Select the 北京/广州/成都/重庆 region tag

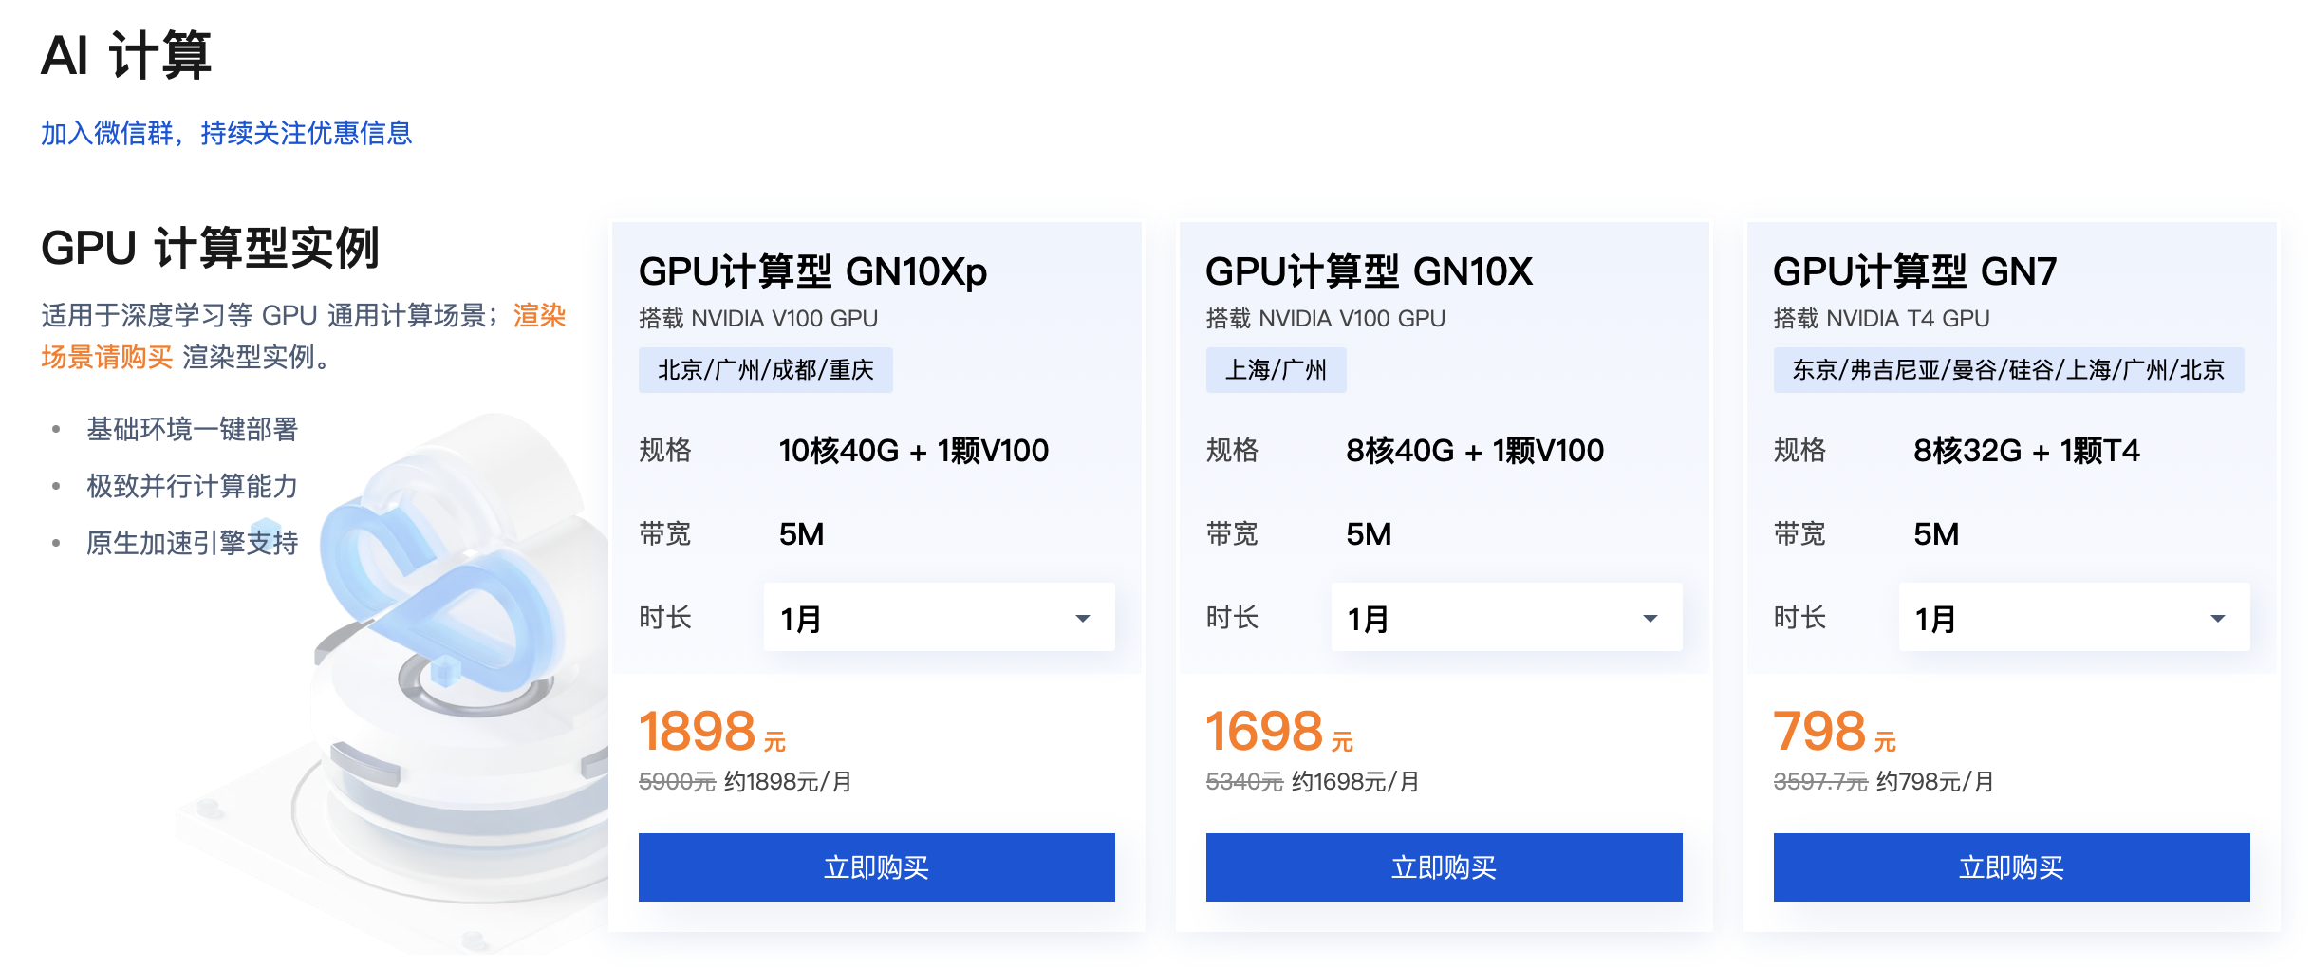(765, 369)
